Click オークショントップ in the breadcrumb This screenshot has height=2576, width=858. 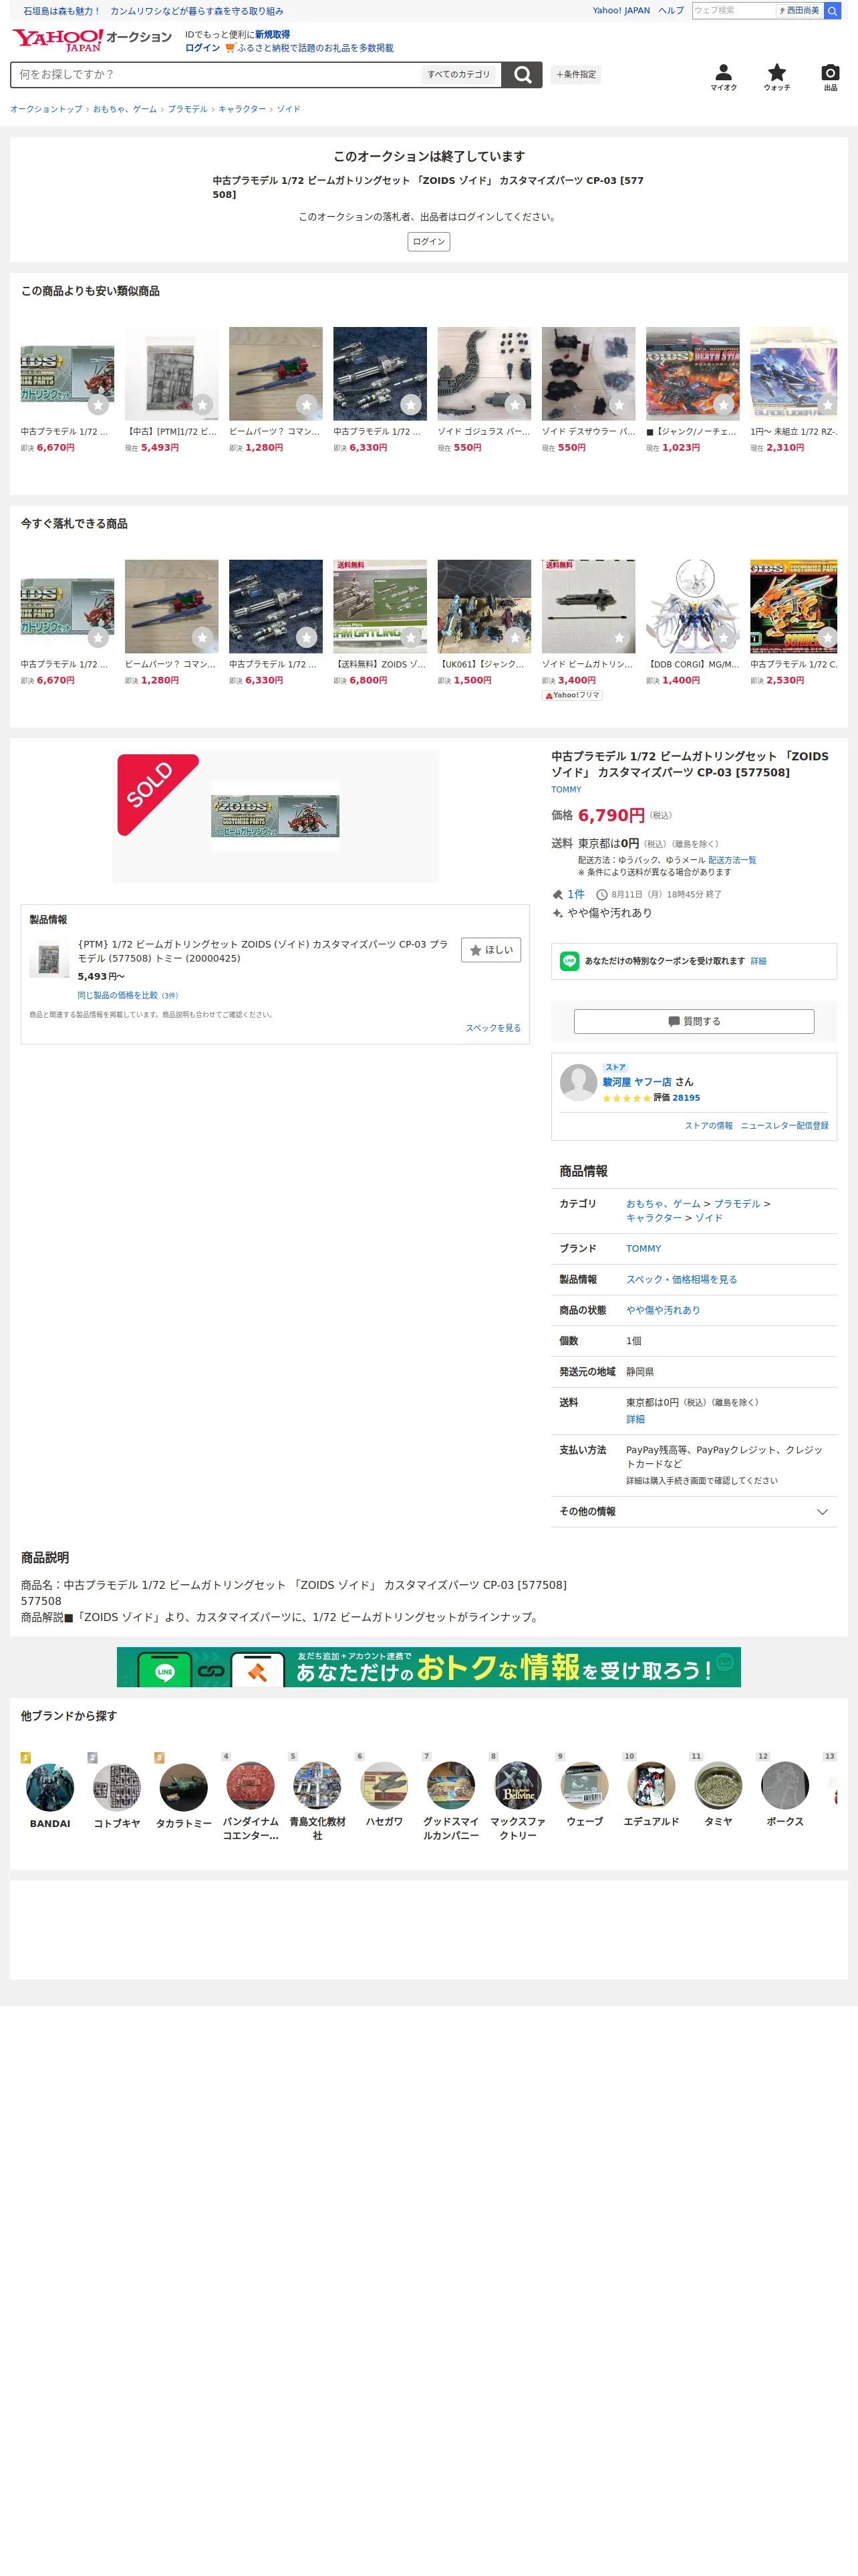click(x=46, y=109)
